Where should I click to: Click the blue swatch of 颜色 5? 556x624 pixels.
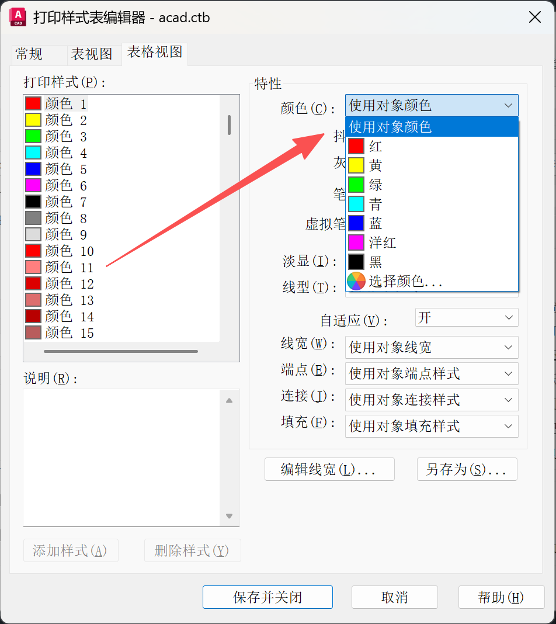[x=33, y=169]
